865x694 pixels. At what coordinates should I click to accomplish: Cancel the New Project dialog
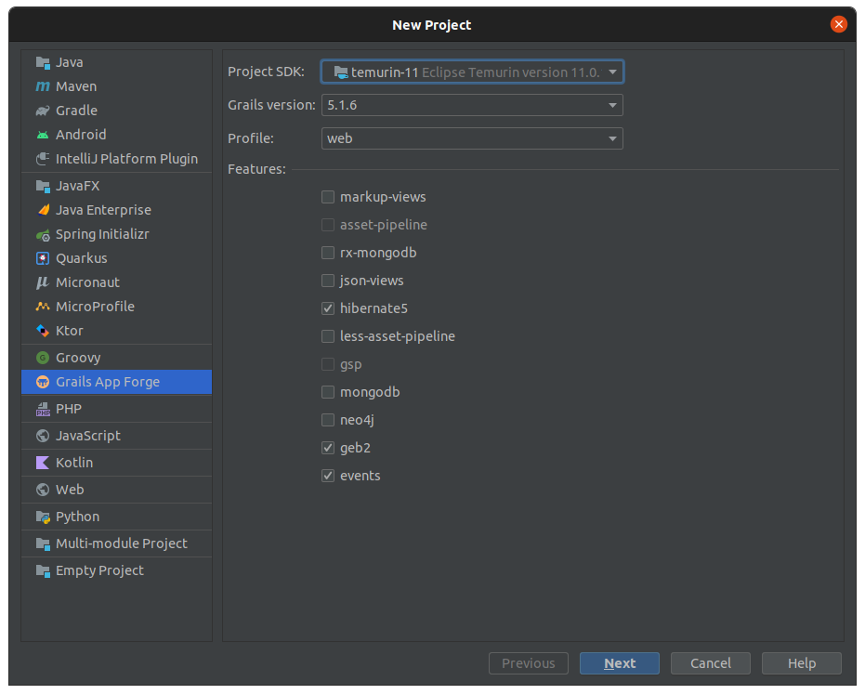[x=711, y=663]
